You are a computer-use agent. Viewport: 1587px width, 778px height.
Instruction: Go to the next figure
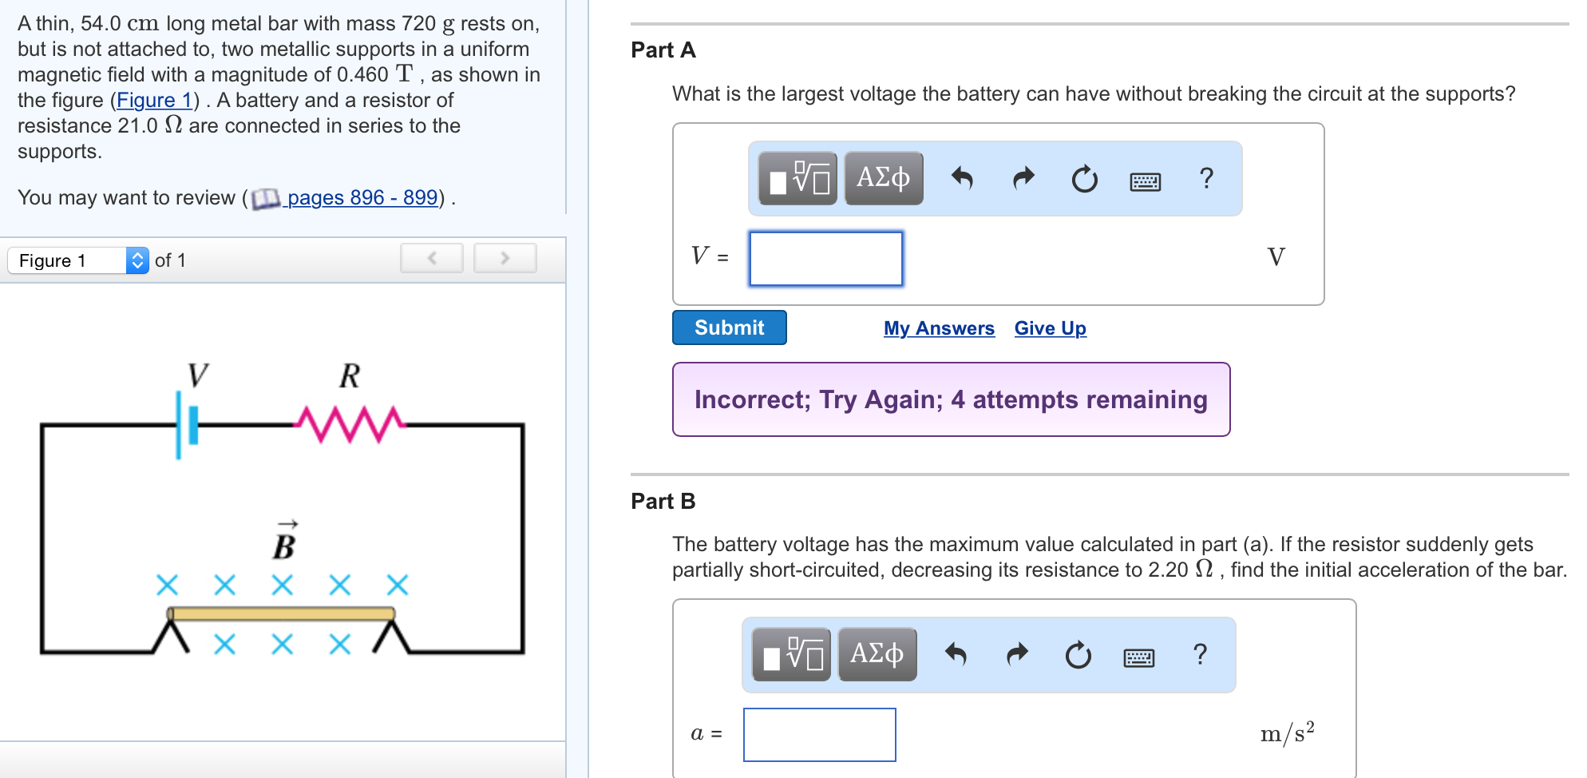tap(505, 258)
